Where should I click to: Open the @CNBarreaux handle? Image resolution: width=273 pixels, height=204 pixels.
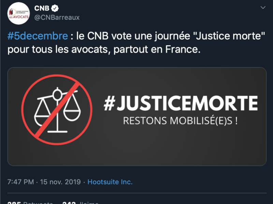point(57,17)
